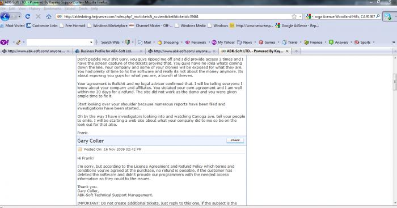397x208 pixels.
Task: Click the 'ABK-Soft Technical Support Management.' signature line
Action: [x=115, y=195]
